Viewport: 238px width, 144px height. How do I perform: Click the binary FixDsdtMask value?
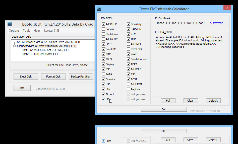pyautogui.click(x=181, y=23)
